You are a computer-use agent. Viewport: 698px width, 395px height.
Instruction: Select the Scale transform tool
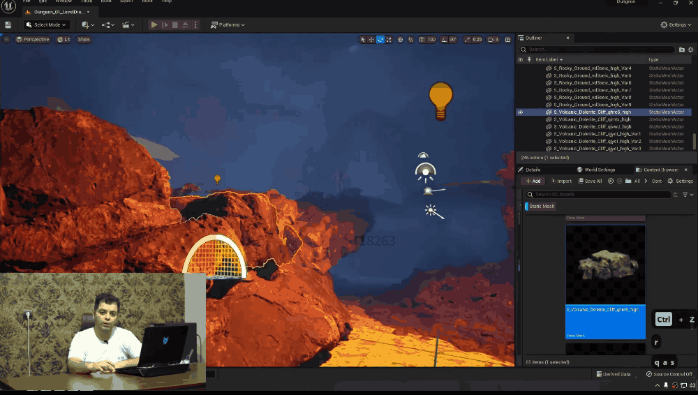click(x=389, y=40)
